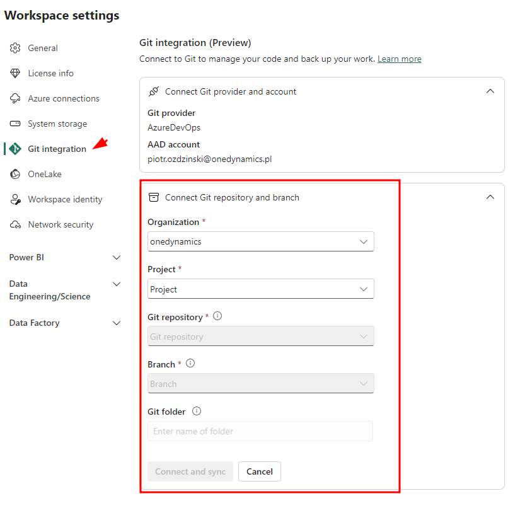This screenshot has width=508, height=508.
Task: Click the info icon next to Git folder
Action: (196, 411)
